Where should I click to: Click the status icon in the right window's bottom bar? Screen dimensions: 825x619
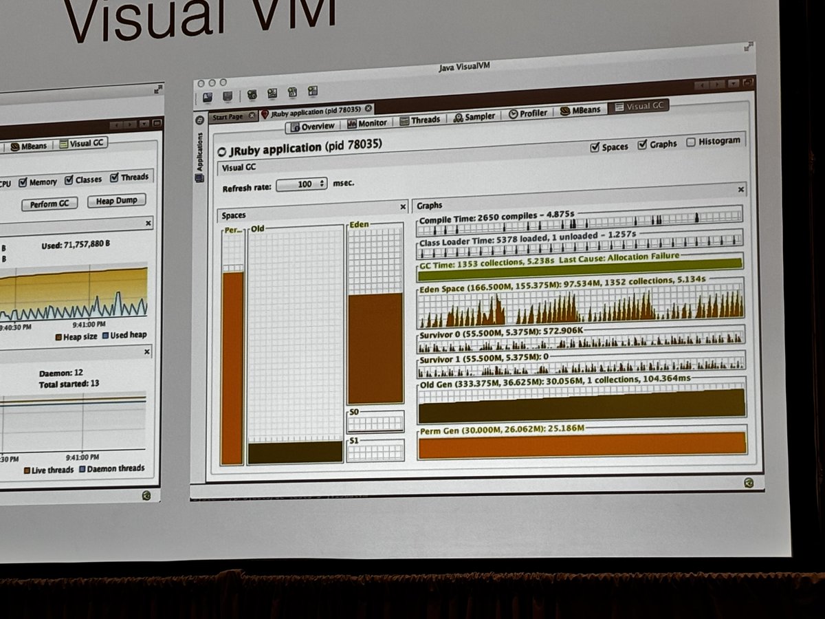tap(748, 483)
